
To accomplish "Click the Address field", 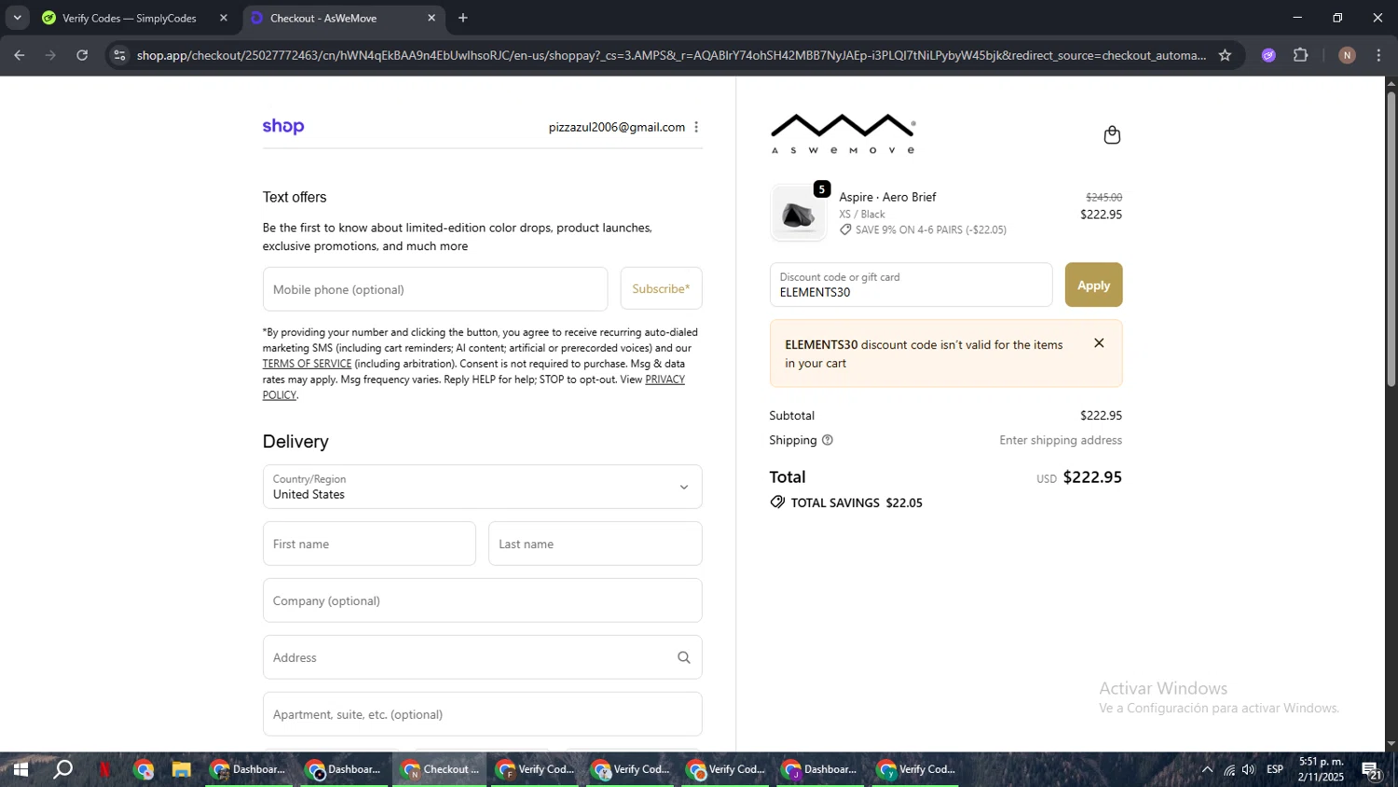I will tap(482, 657).
